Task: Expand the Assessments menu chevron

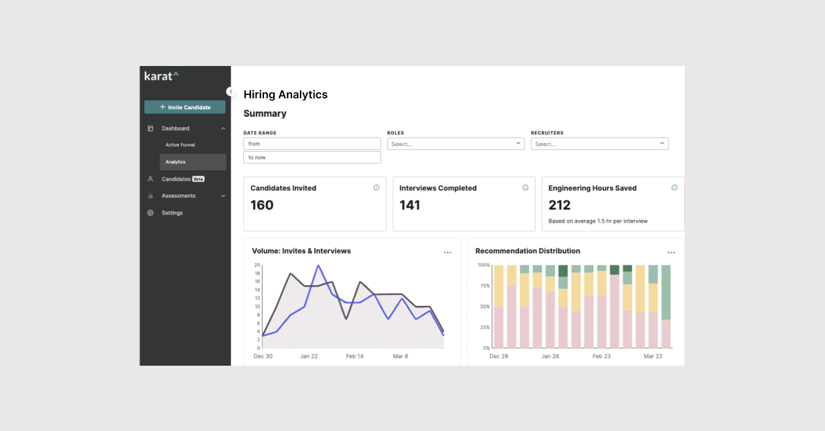Action: (223, 196)
